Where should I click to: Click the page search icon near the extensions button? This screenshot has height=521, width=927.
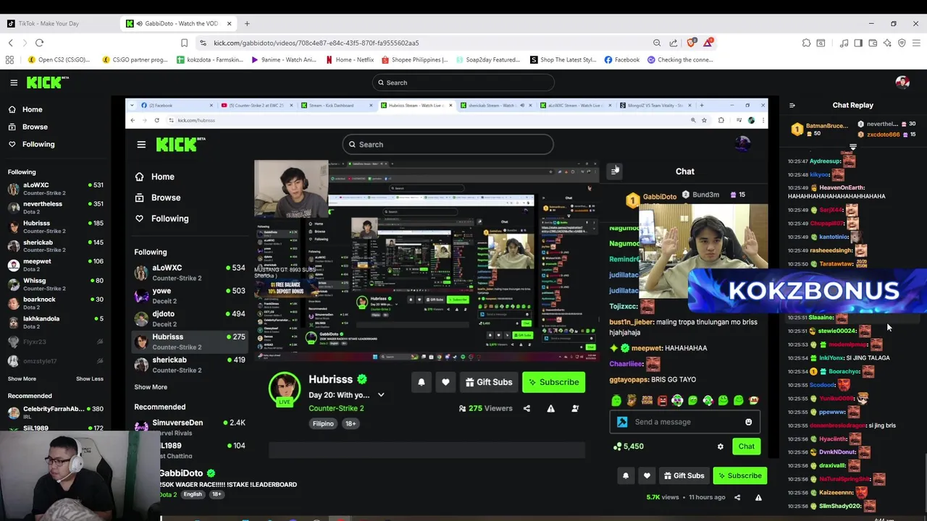point(821,43)
